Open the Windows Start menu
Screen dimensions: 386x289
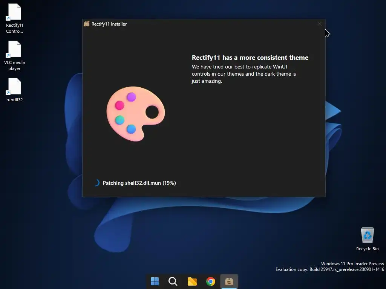(155, 281)
